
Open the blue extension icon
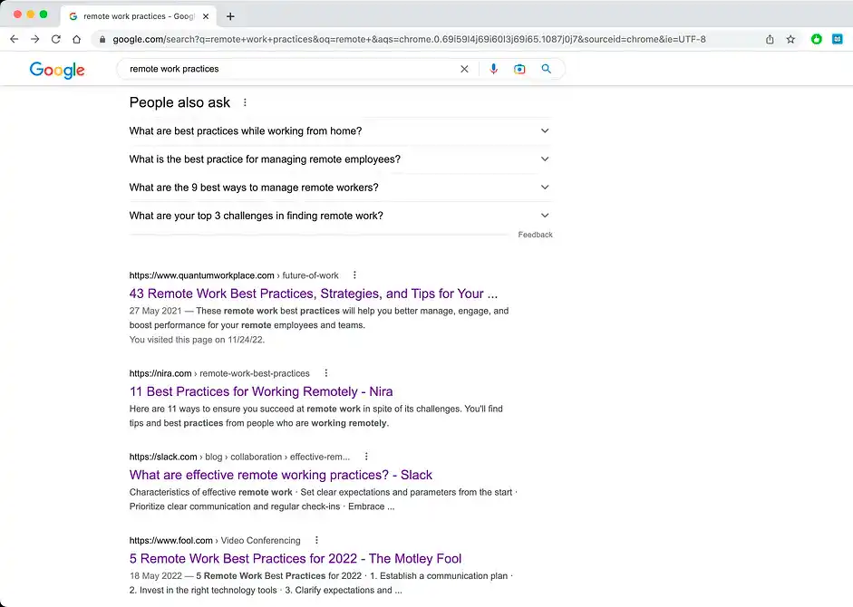pyautogui.click(x=838, y=39)
